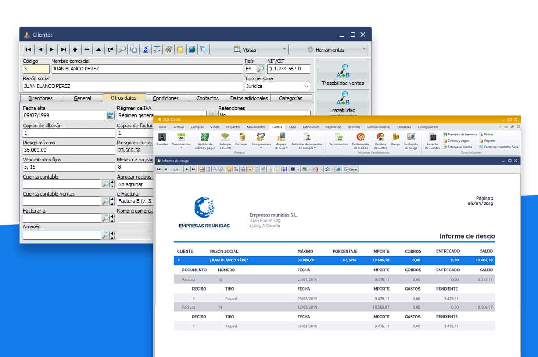Click the Gestión de cobros y pagos icon
This screenshot has height=357, width=538.
click(205, 139)
